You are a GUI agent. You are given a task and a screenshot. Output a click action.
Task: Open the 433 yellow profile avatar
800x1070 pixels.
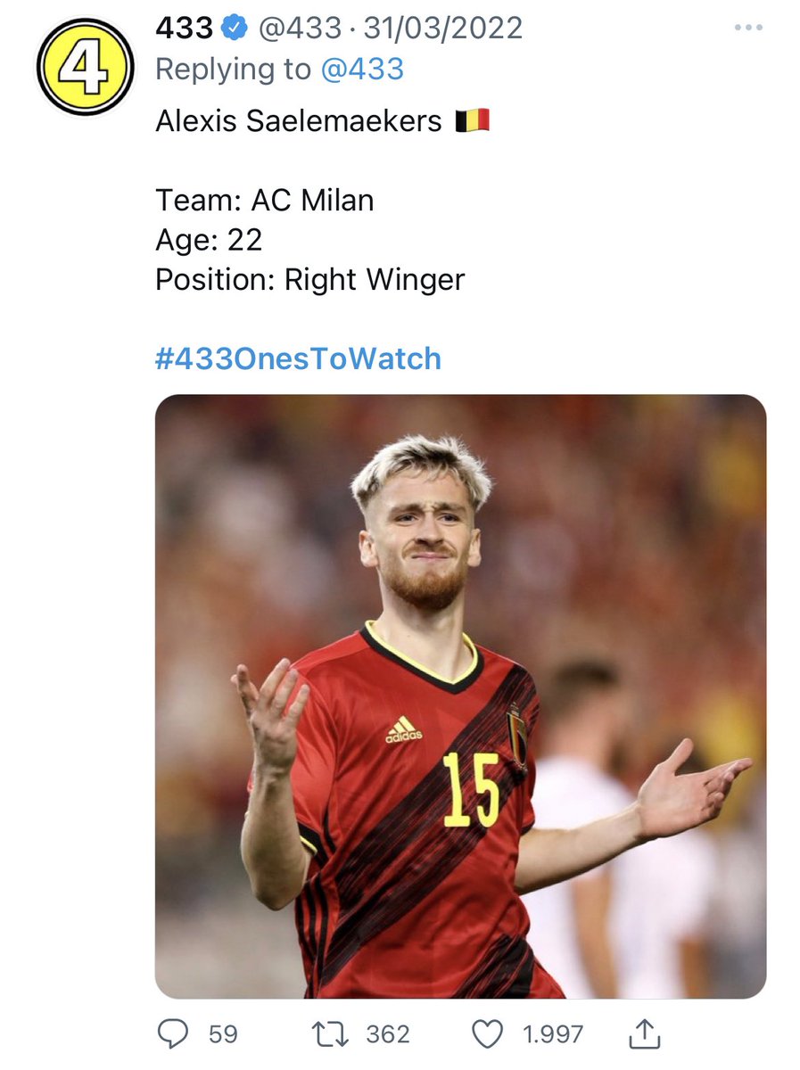85,67
